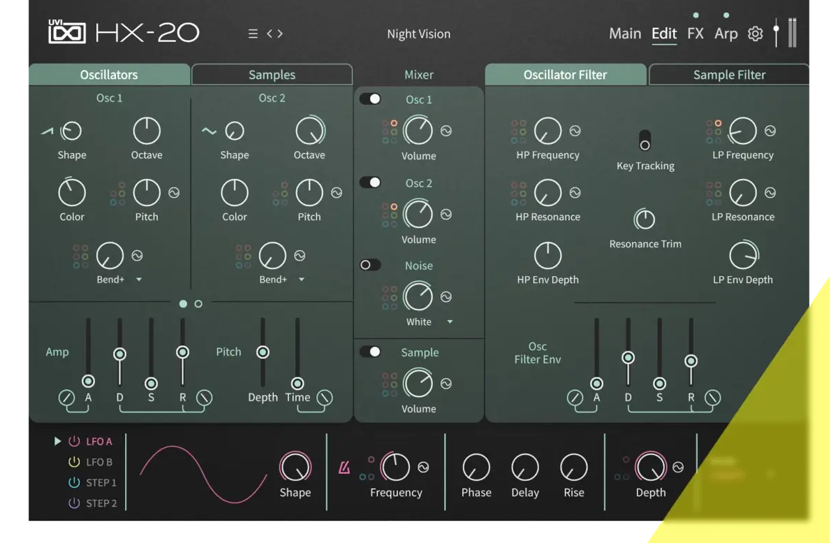Screen dimensions: 838x548
Task: Toggle Osc 1 on in the Mixer
Action: tap(370, 99)
